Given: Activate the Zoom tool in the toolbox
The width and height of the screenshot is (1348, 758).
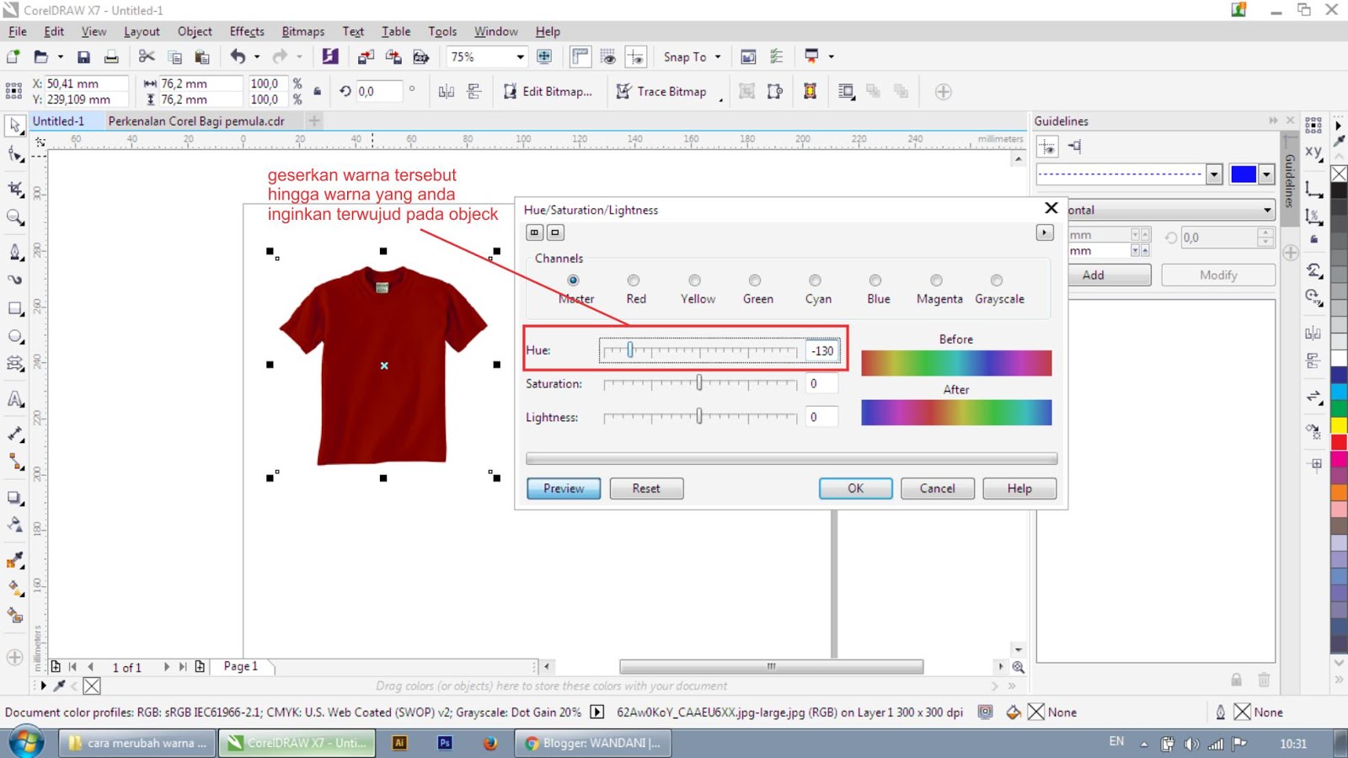Looking at the screenshot, I should (x=15, y=218).
